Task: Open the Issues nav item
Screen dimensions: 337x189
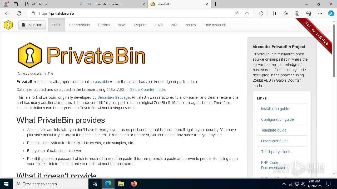Action: (190, 25)
